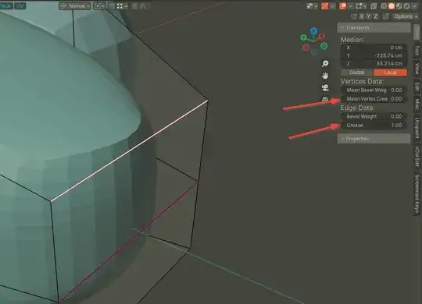Viewport: 422px width, 304px height.
Task: Open the Edit sidebar tab
Action: click(417, 87)
